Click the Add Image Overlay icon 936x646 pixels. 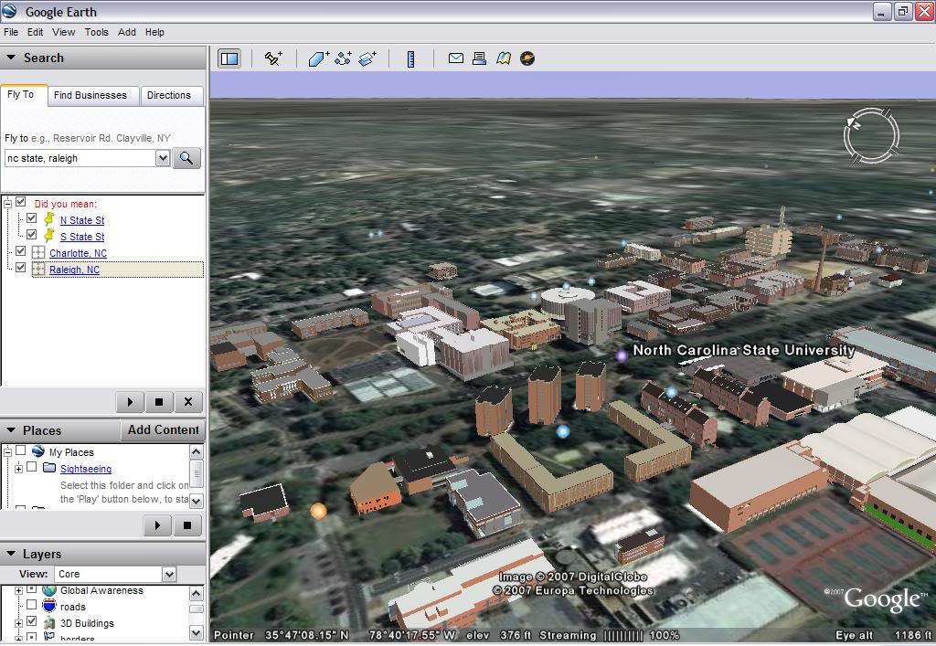(367, 58)
